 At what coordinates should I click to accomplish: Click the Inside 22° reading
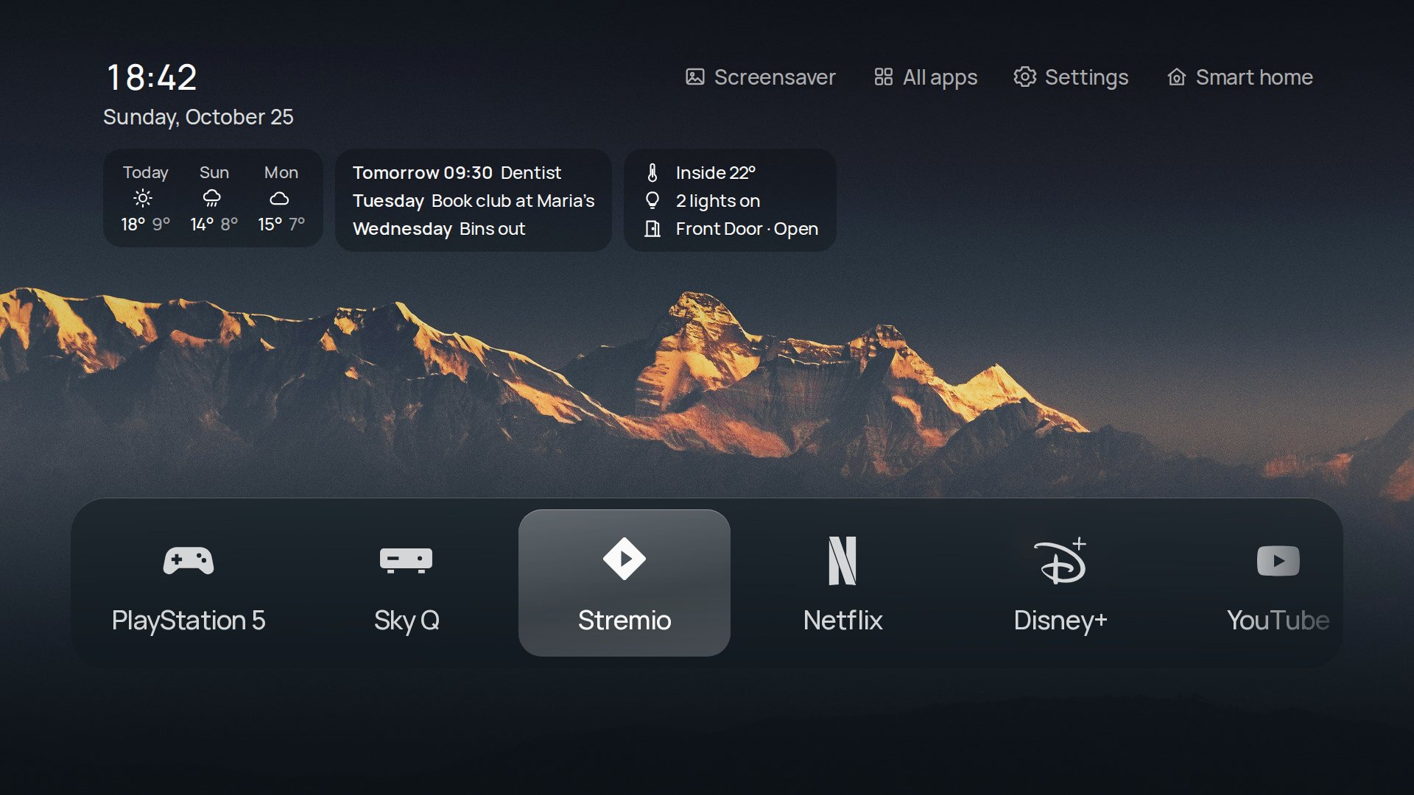tap(716, 173)
